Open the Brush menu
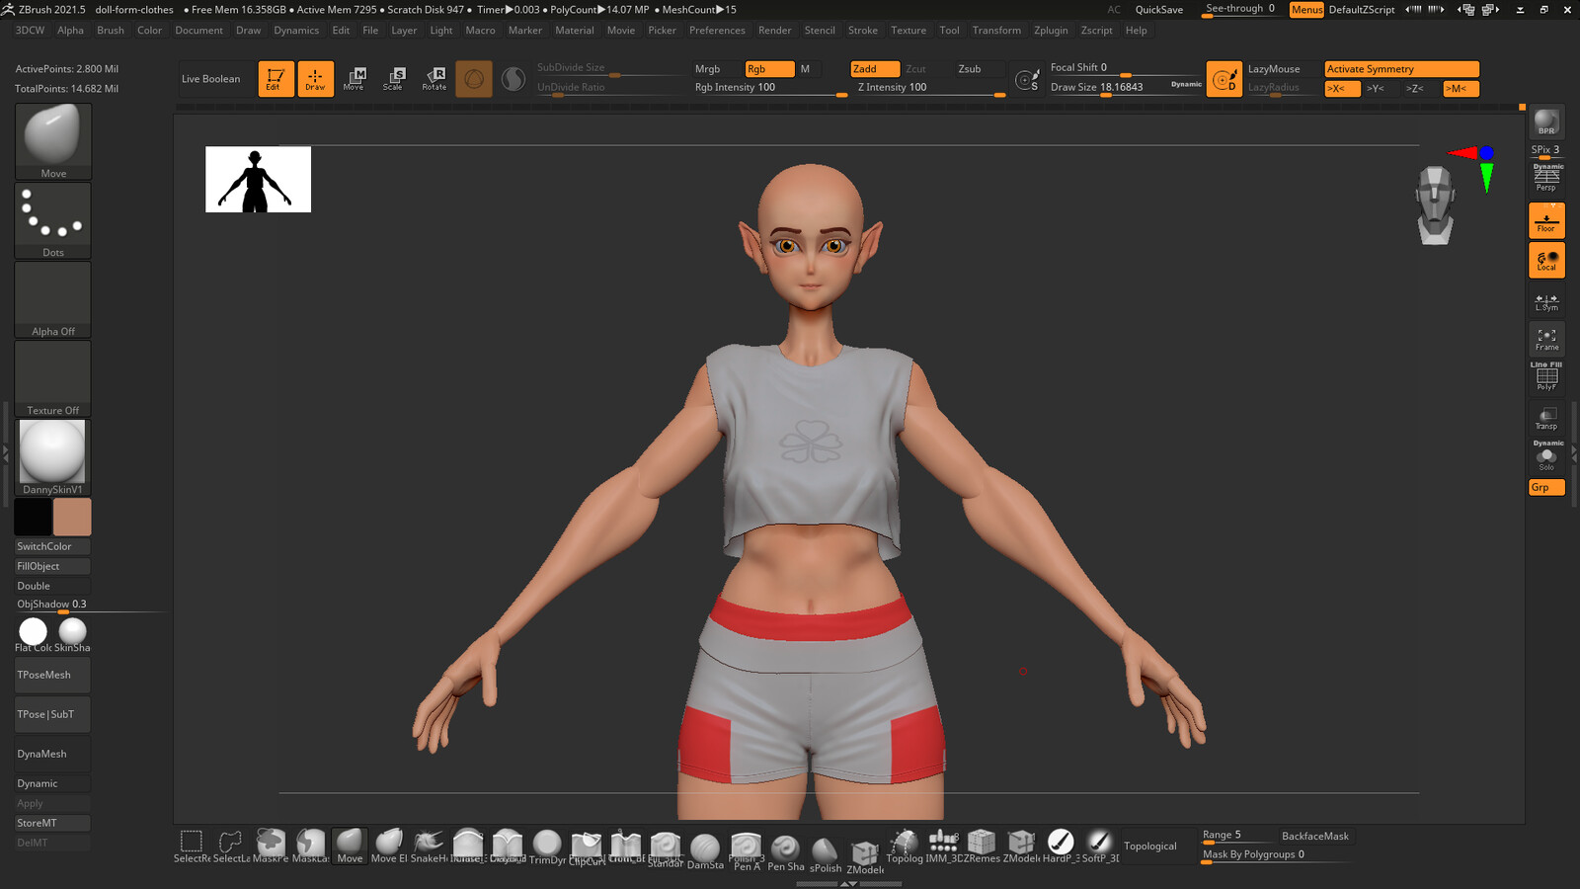The width and height of the screenshot is (1580, 889). click(111, 31)
